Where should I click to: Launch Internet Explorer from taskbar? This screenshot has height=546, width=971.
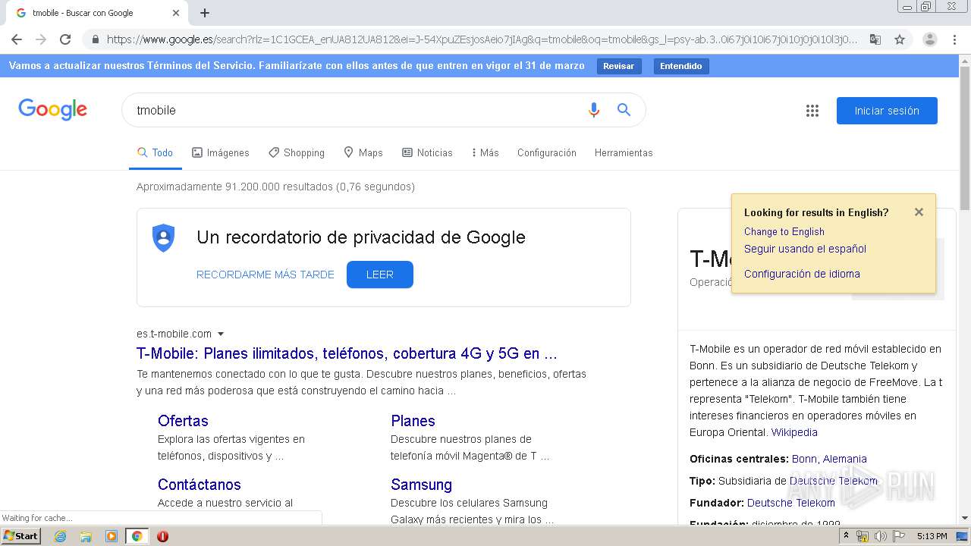tap(60, 536)
